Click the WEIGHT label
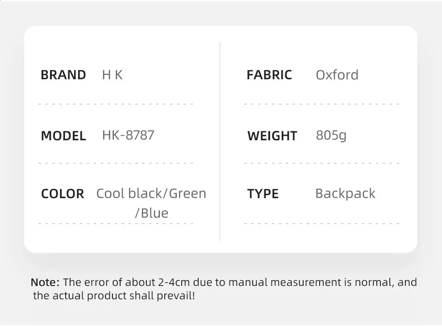Screen dimensions: 442x326 (272, 136)
